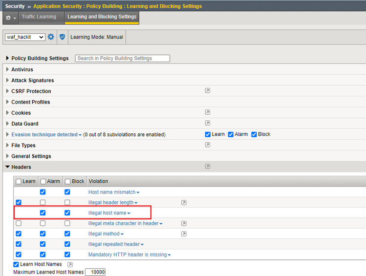Viewport: 366px width, 276px height.
Task: Click the gear icon next to policy dropdown
Action: tap(51, 37)
